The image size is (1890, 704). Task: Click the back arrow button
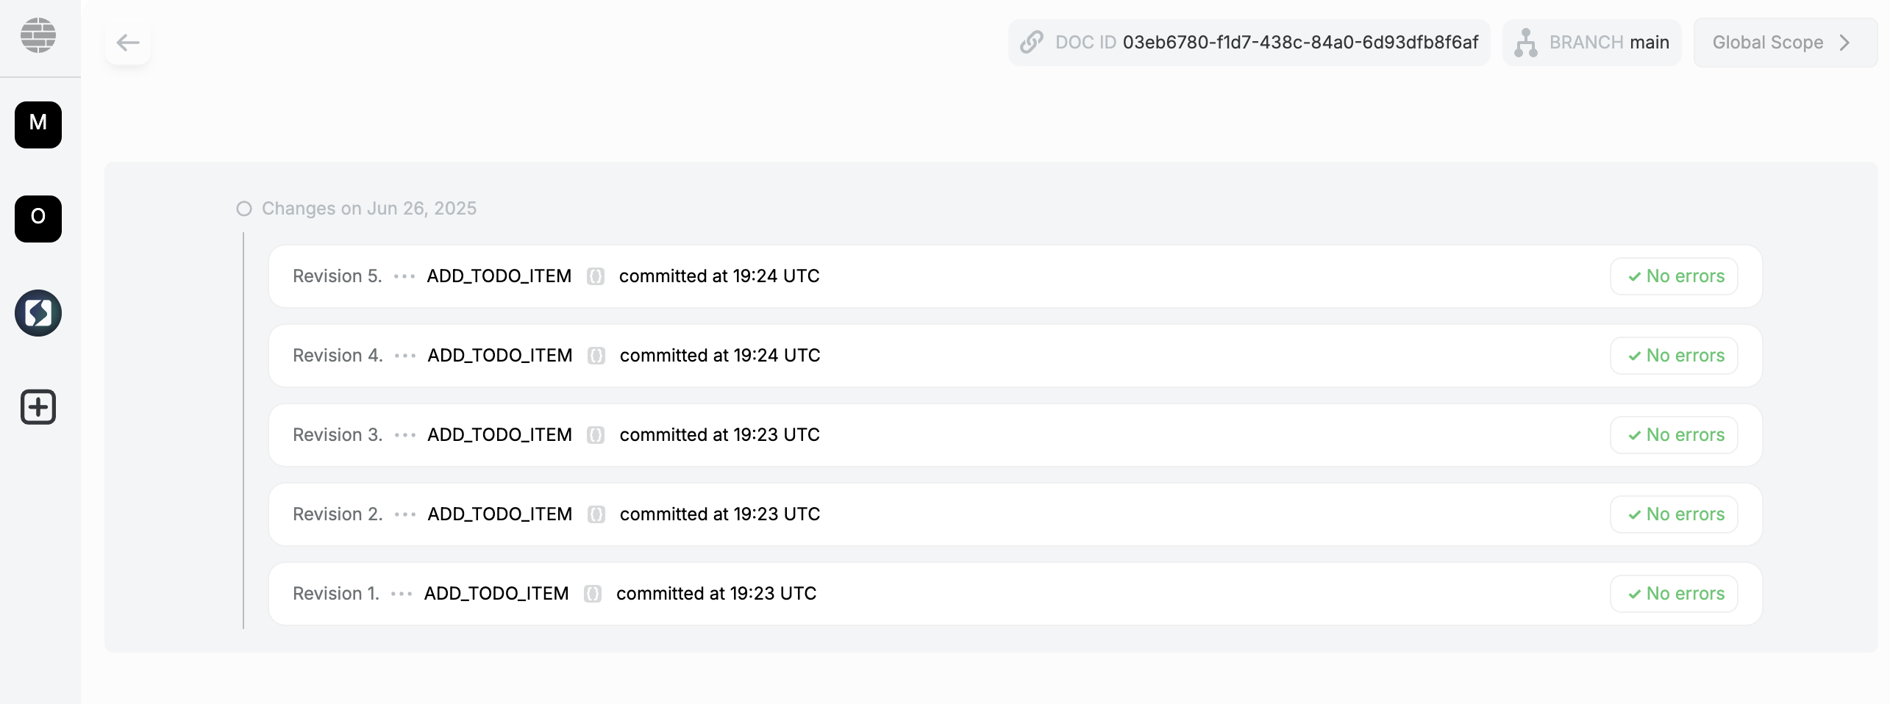127,42
